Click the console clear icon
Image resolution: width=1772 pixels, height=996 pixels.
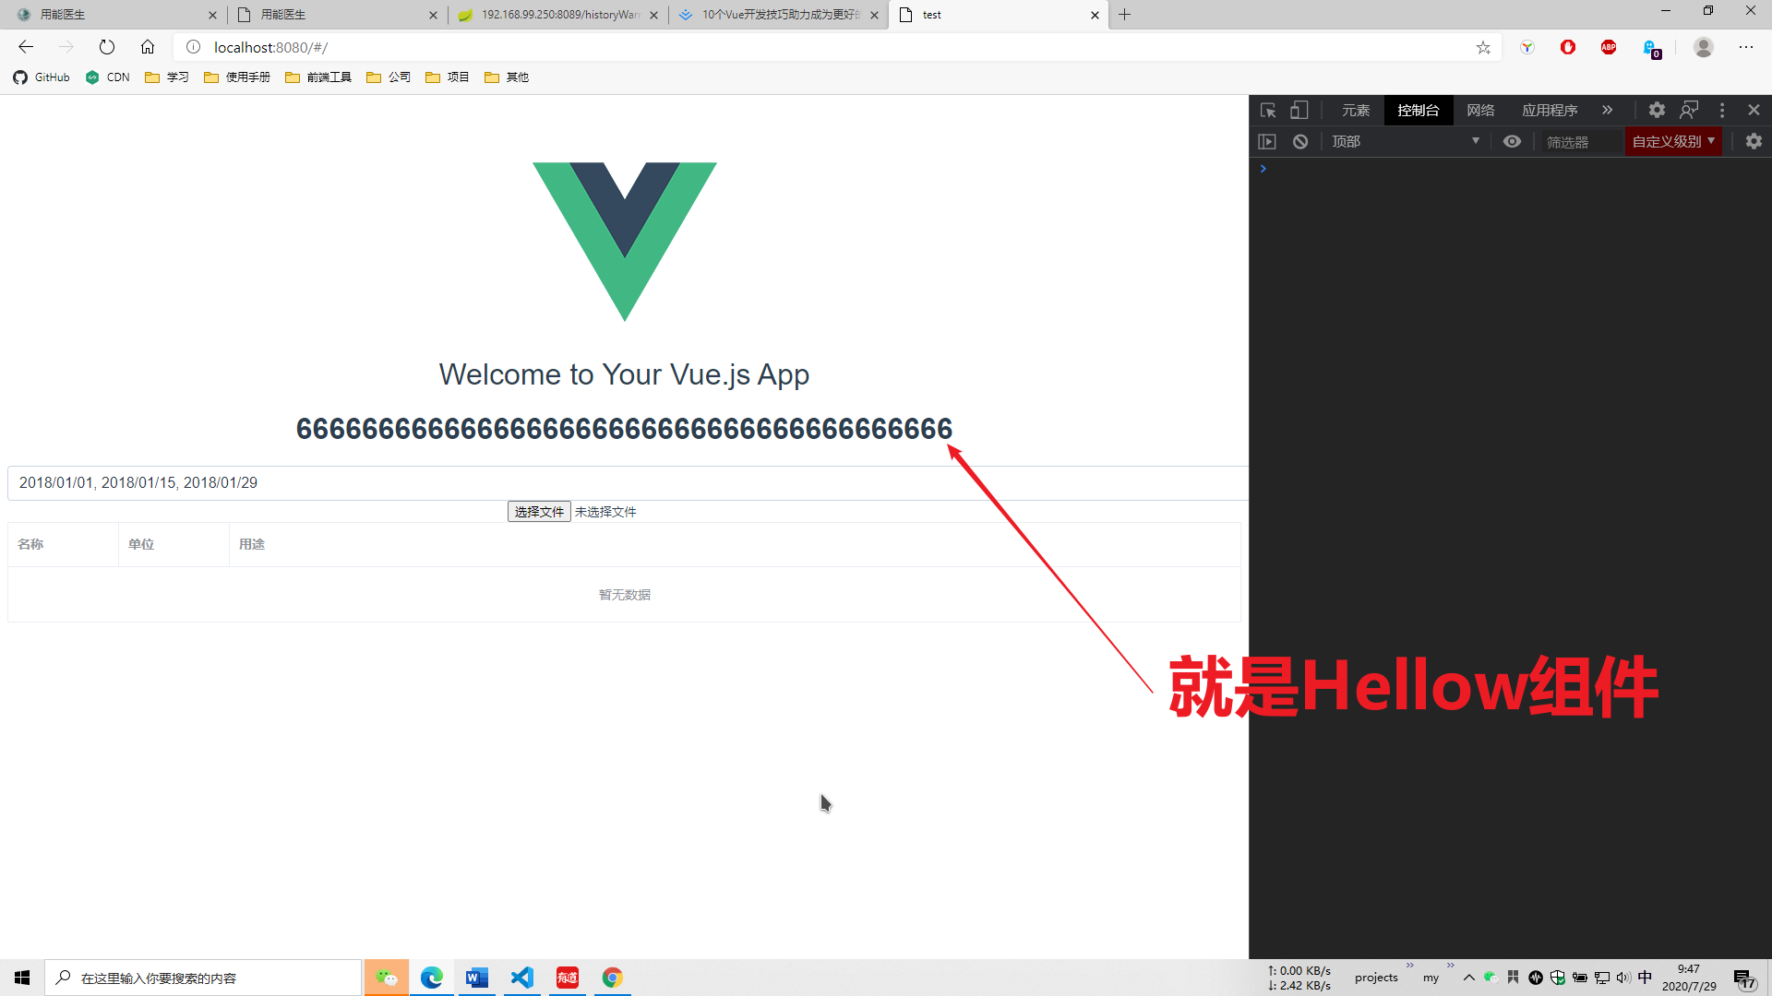1299,141
